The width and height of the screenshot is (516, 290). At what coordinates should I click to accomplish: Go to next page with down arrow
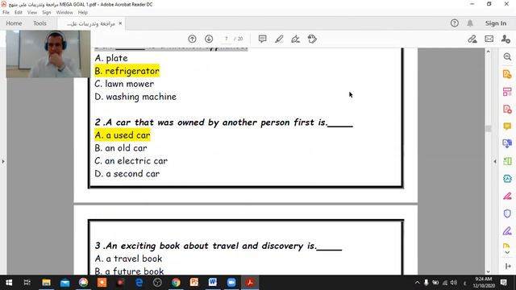coord(209,39)
